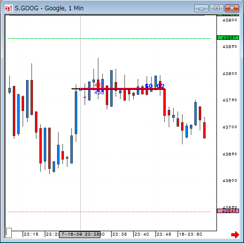Click the 43600 price axis label
The height and width of the screenshot is (243, 244).
230,181
